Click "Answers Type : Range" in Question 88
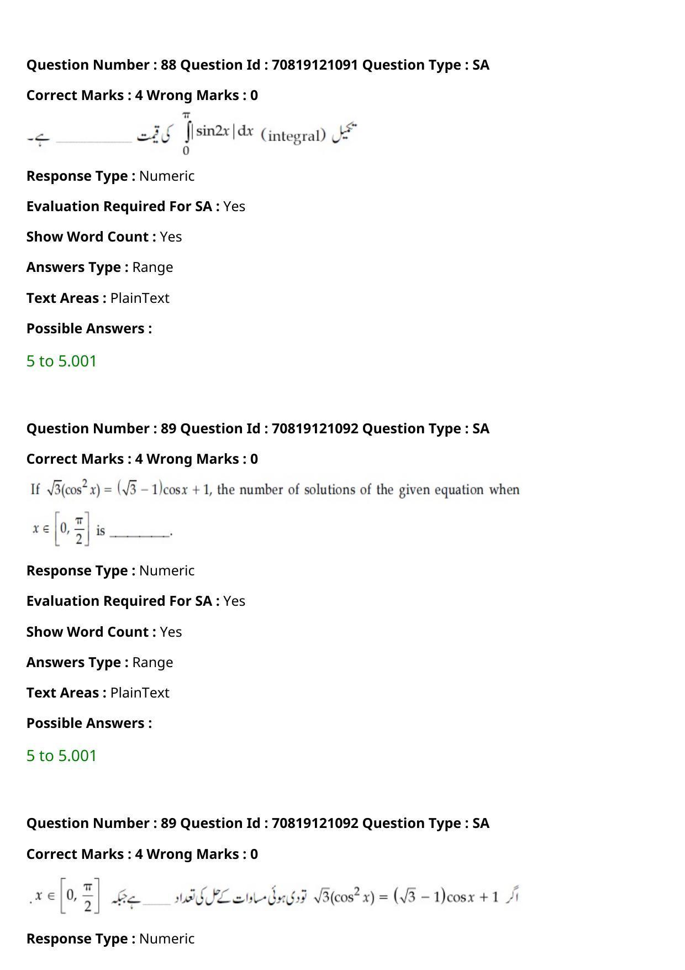685x970 pixels. (x=100, y=267)
